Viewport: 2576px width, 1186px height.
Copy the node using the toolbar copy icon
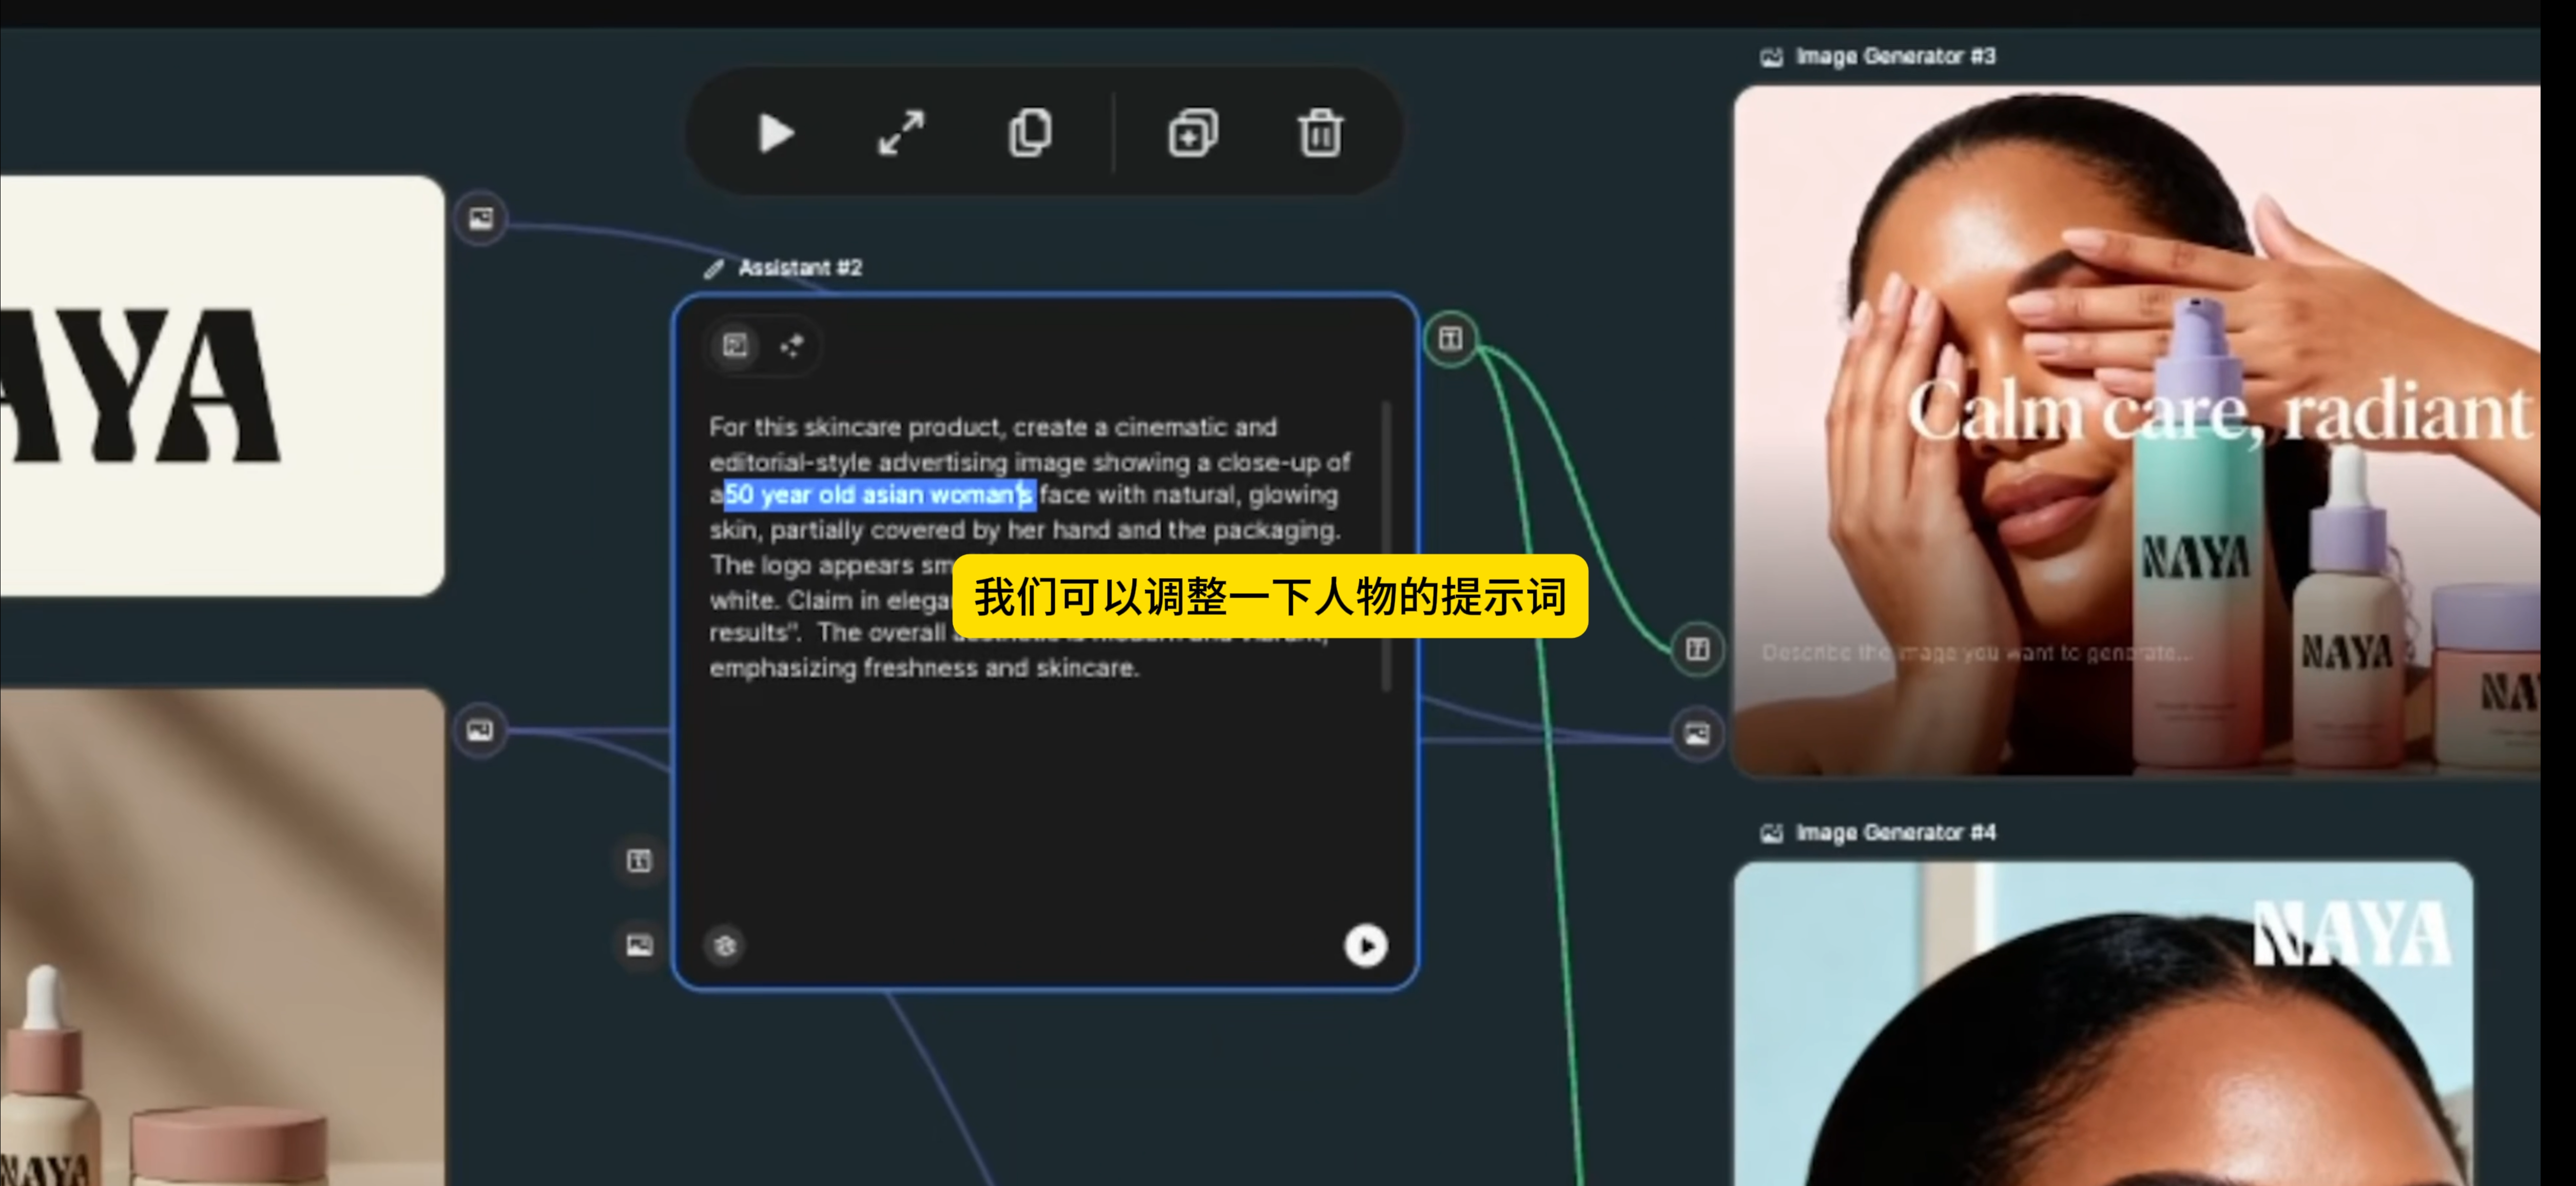1029,133
